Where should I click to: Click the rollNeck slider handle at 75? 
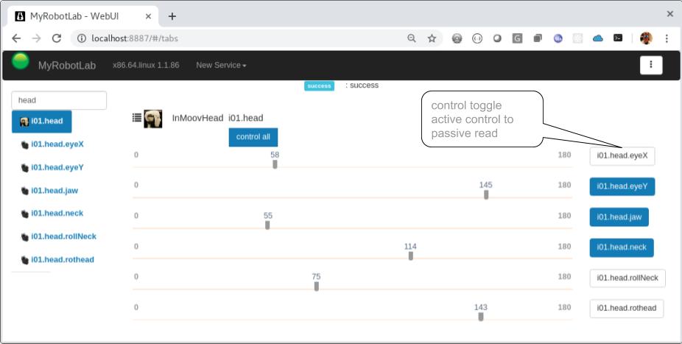(316, 286)
